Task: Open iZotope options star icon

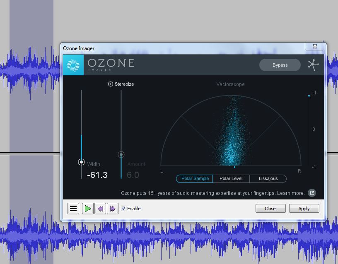Action: click(313, 65)
